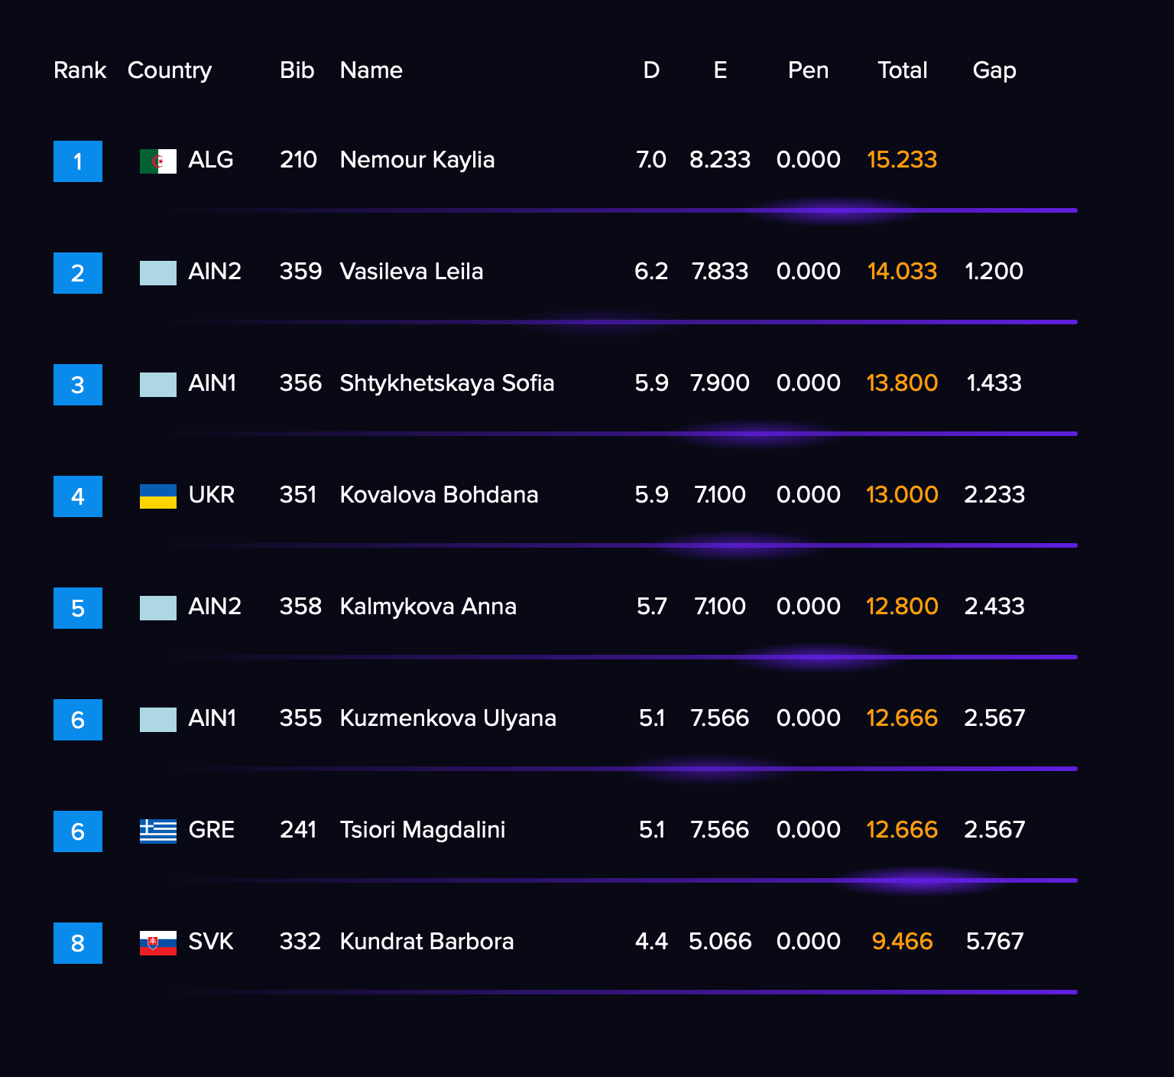The image size is (1174, 1077).
Task: Click the Ukraine flag icon
Action: (x=157, y=496)
